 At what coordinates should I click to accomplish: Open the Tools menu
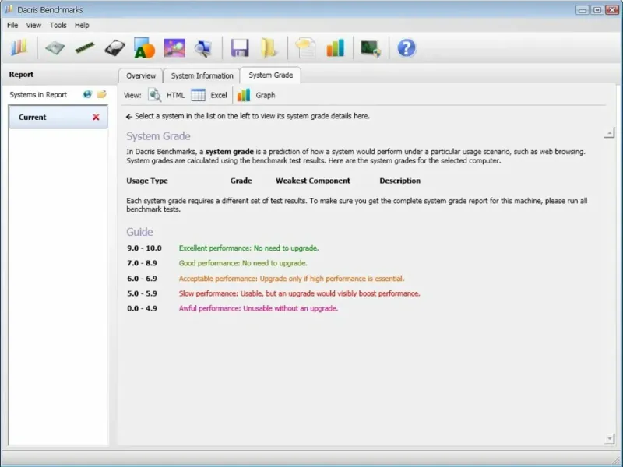(x=58, y=25)
